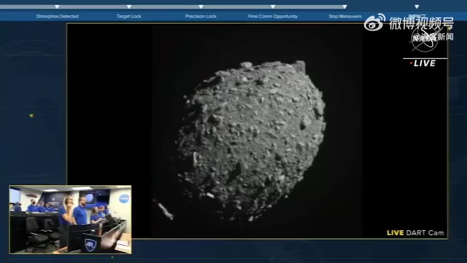Select the 'Target Lock' label

tap(129, 16)
